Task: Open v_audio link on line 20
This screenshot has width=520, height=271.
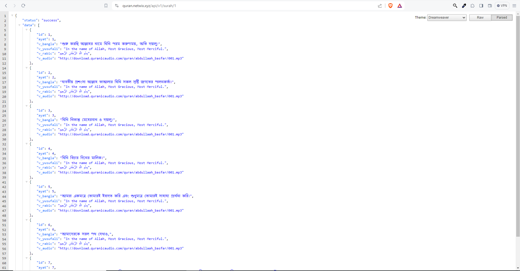Action: click(121, 96)
